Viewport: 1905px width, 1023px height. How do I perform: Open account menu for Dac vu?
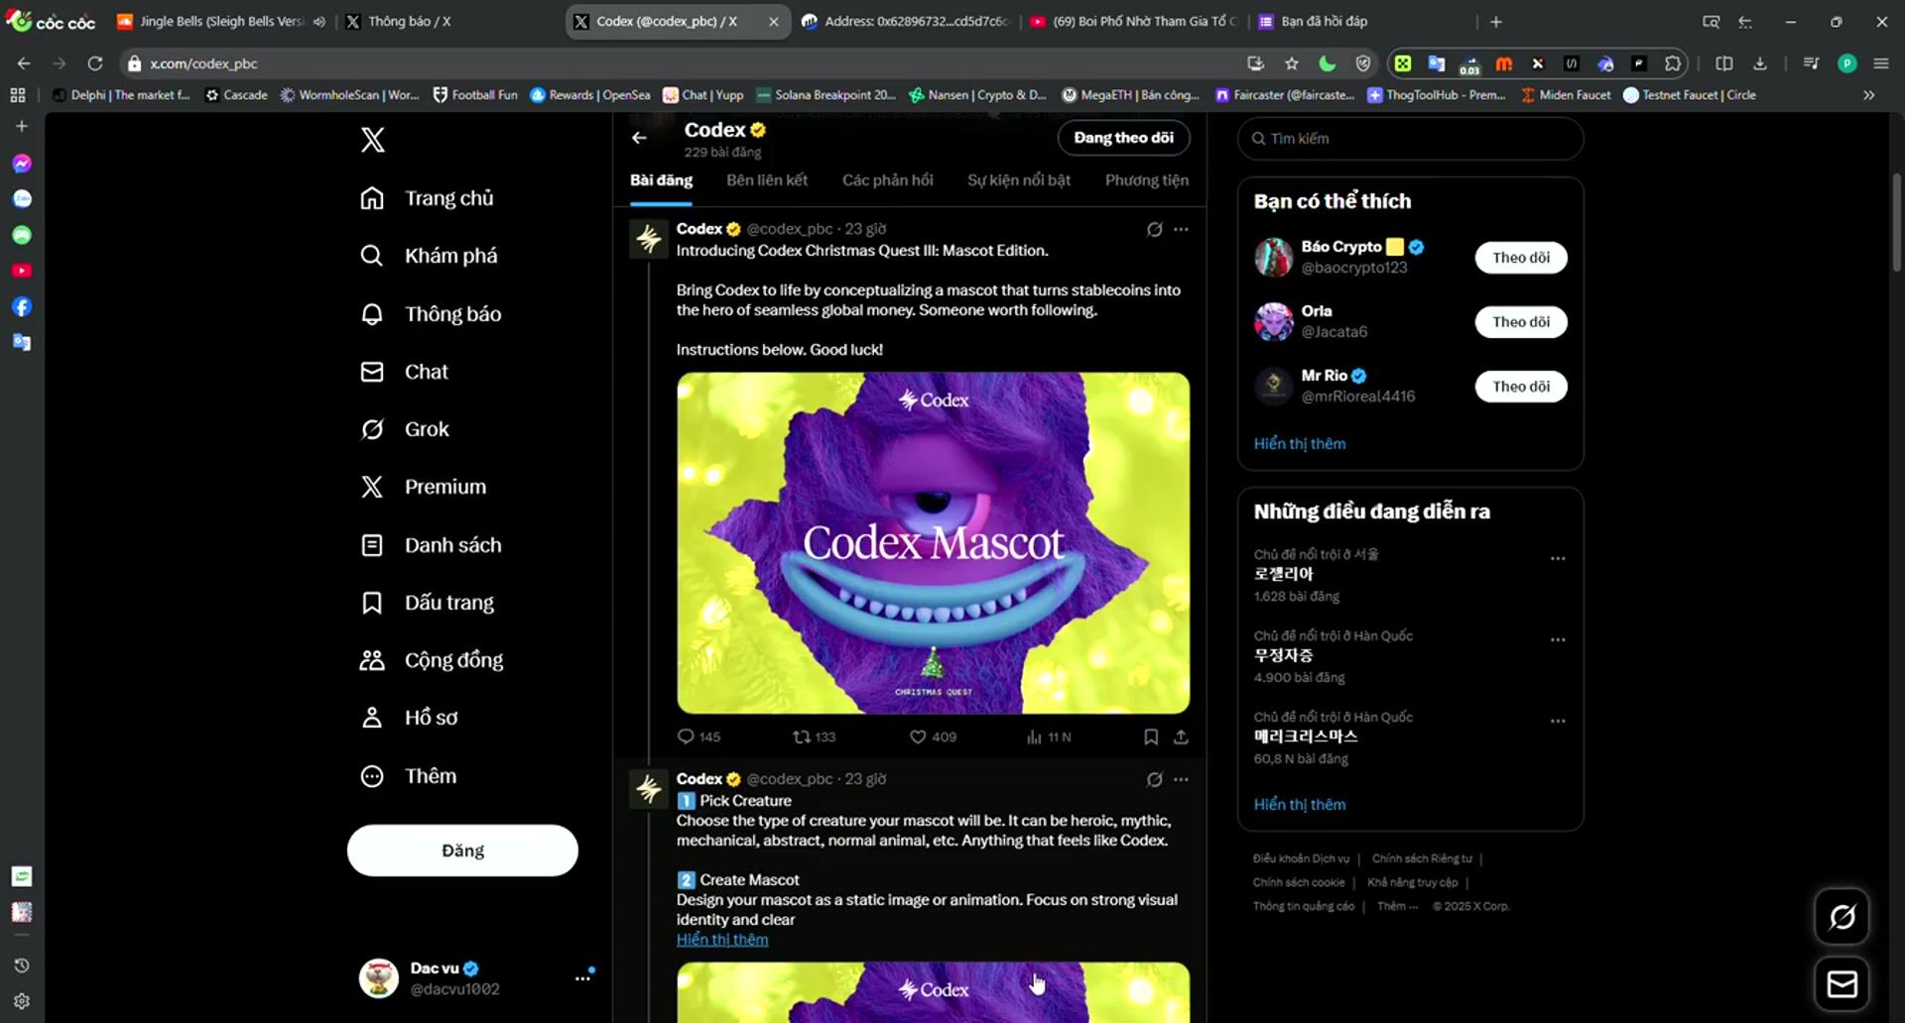click(478, 978)
